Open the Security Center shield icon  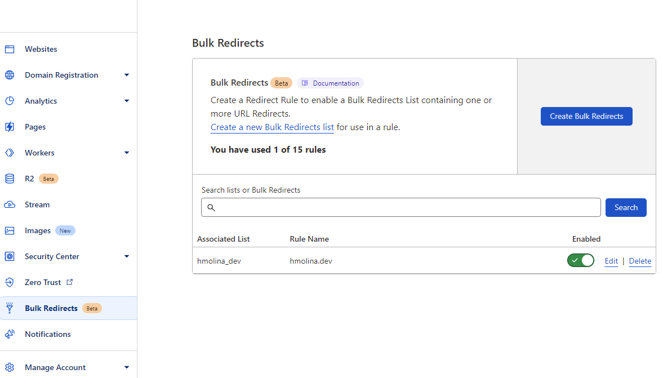pyautogui.click(x=9, y=256)
